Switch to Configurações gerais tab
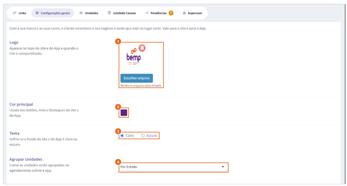The image size is (347, 186). coord(53,13)
